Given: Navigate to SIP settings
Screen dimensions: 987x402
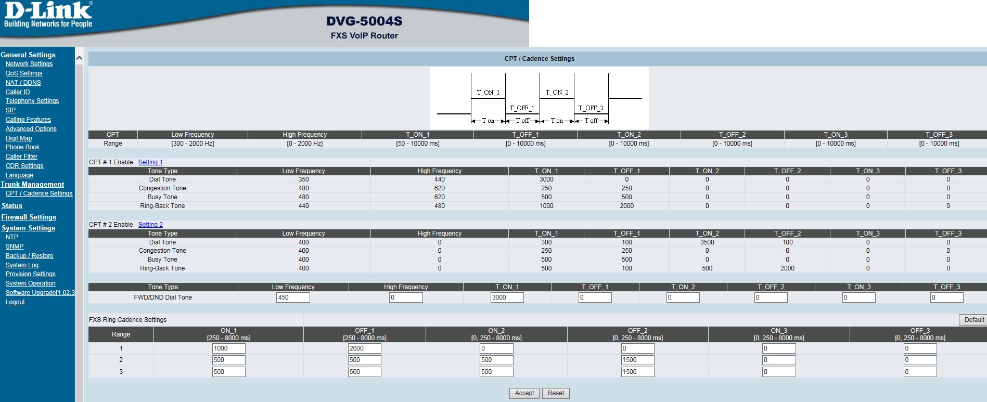Looking at the screenshot, I should click(x=10, y=110).
